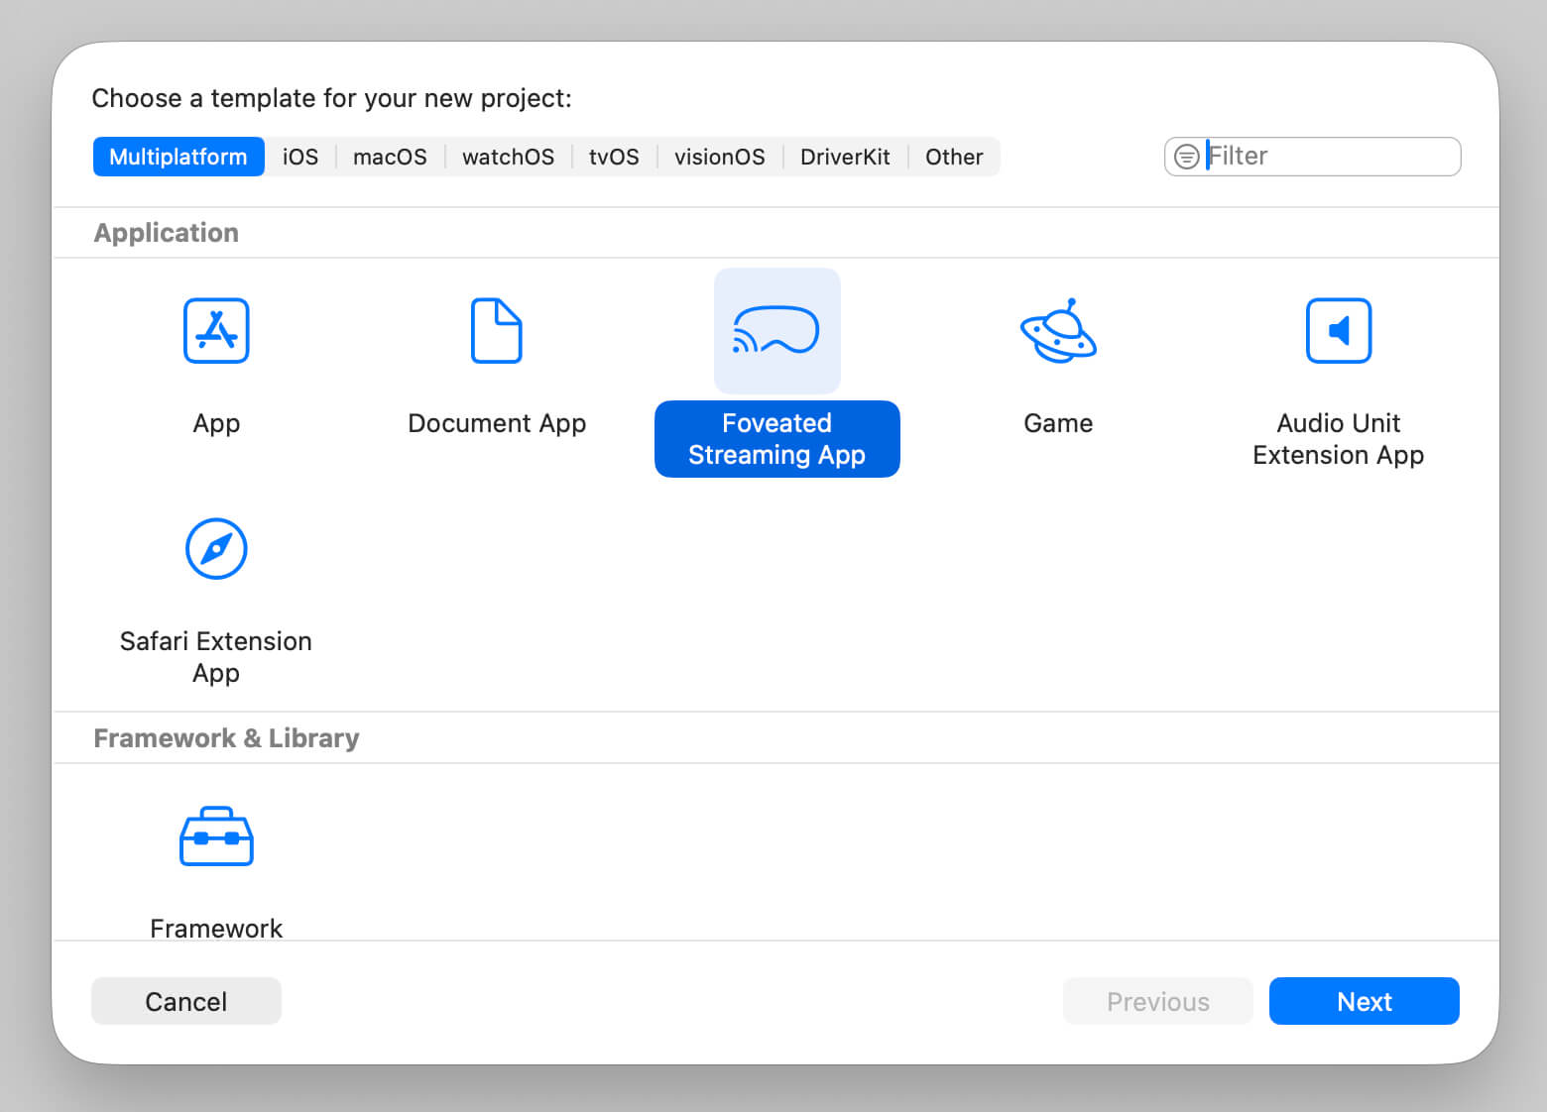Open the macOS platform tab
This screenshot has height=1112, width=1547.
click(x=390, y=157)
